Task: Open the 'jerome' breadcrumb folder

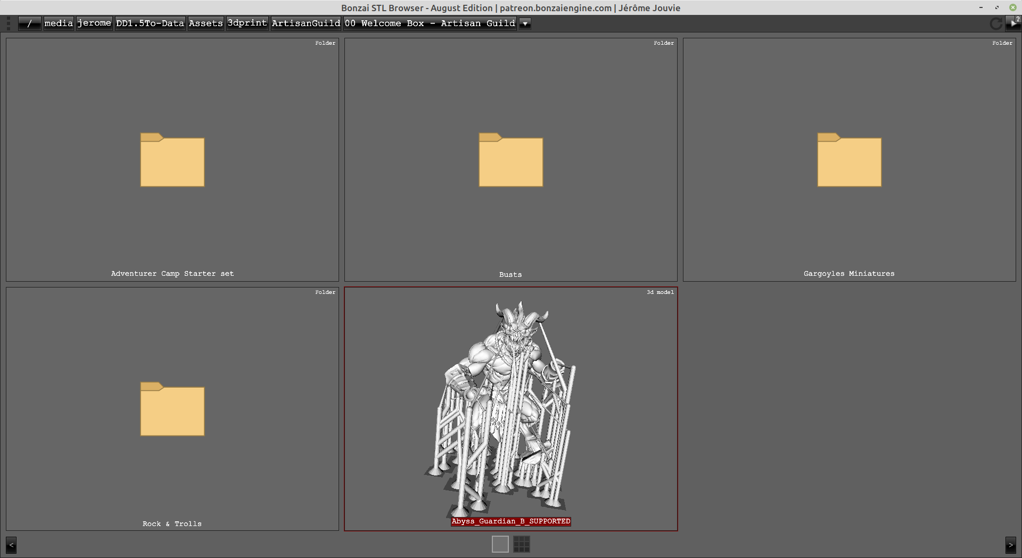Action: (x=94, y=23)
